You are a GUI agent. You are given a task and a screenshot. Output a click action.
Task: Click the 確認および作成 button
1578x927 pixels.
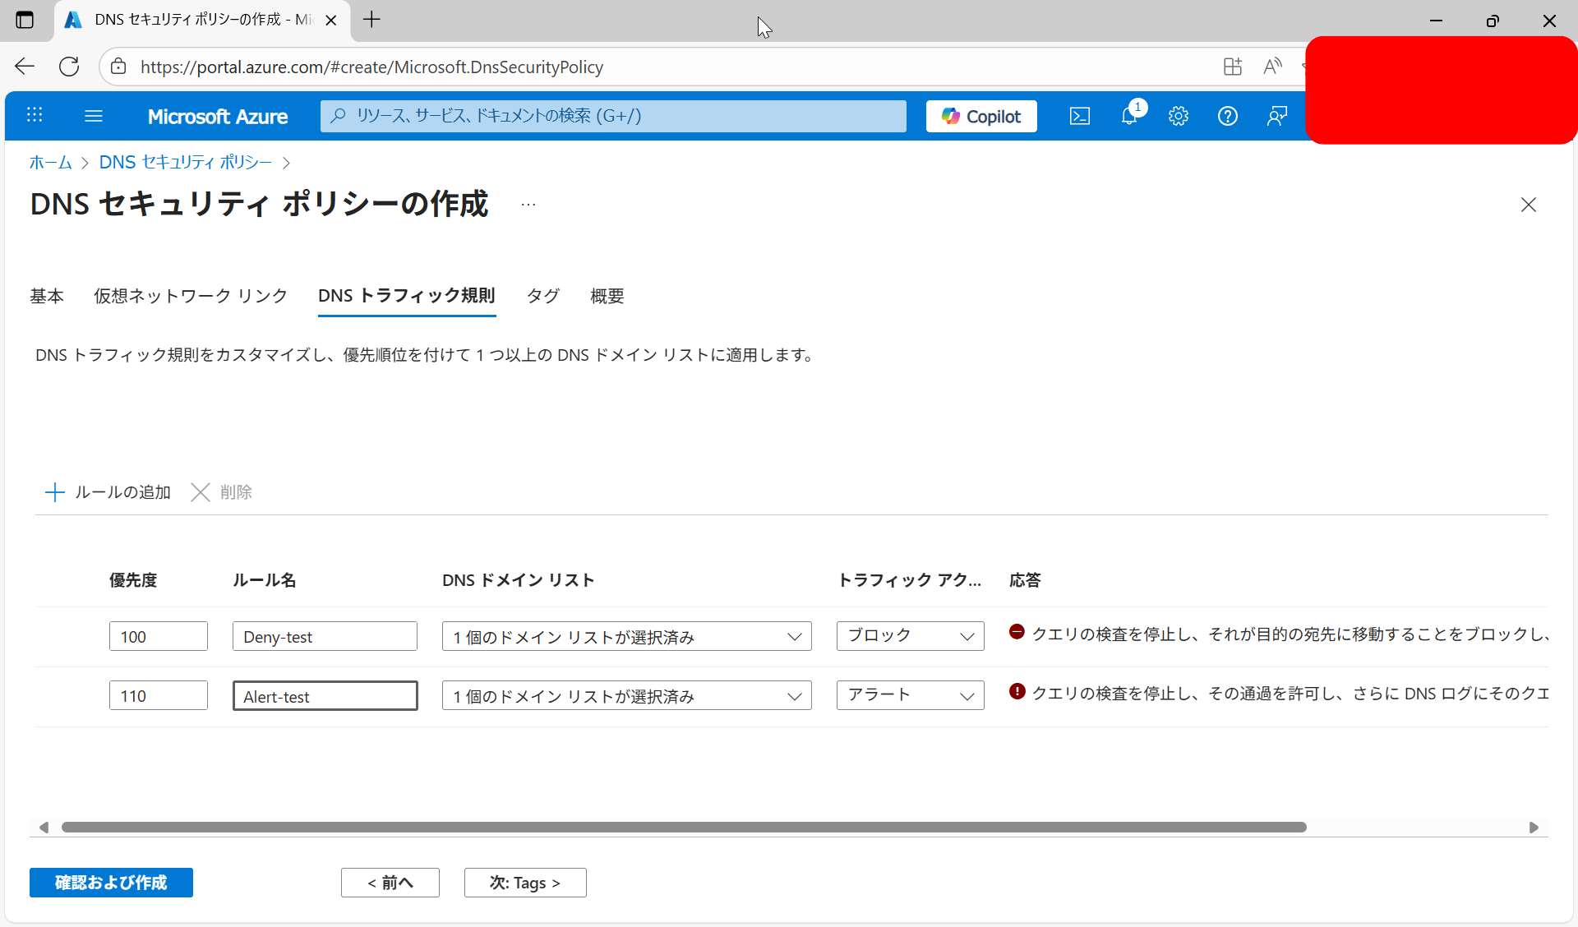(x=111, y=883)
